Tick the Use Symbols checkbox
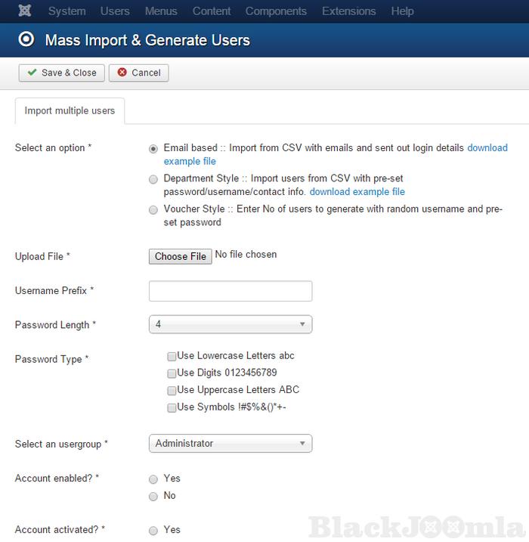The height and width of the screenshot is (542, 529). [172, 408]
